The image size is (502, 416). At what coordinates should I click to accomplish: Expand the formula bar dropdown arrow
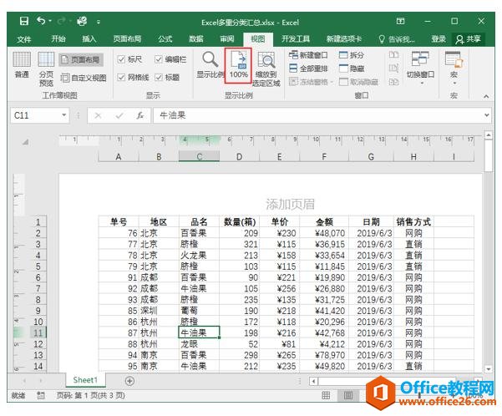(x=487, y=115)
